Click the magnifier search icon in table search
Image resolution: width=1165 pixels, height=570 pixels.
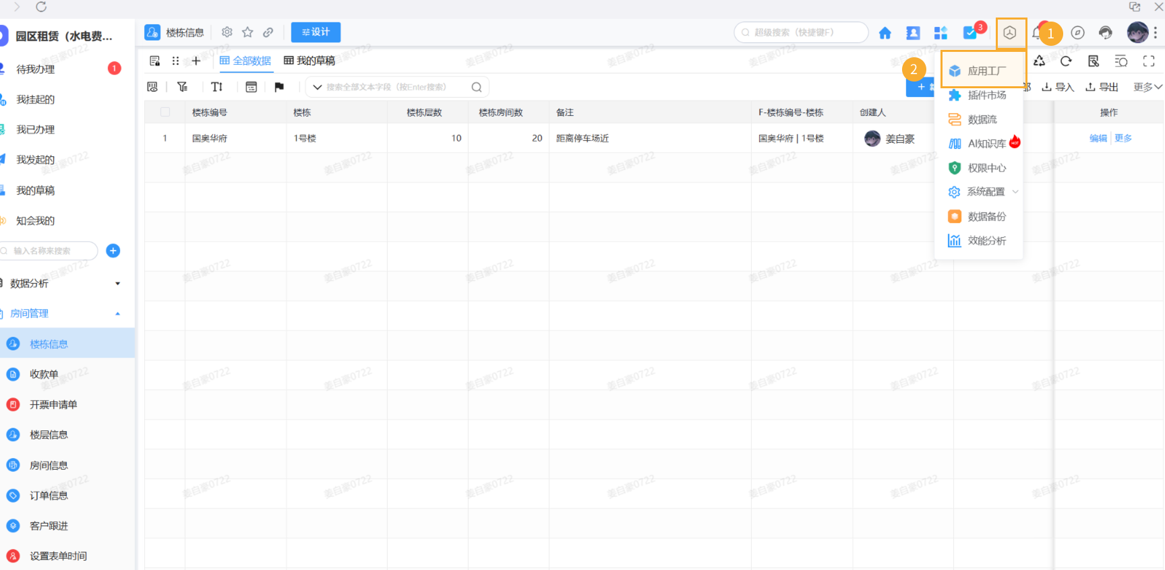[x=477, y=87]
